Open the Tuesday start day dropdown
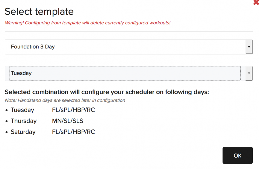 (128, 73)
